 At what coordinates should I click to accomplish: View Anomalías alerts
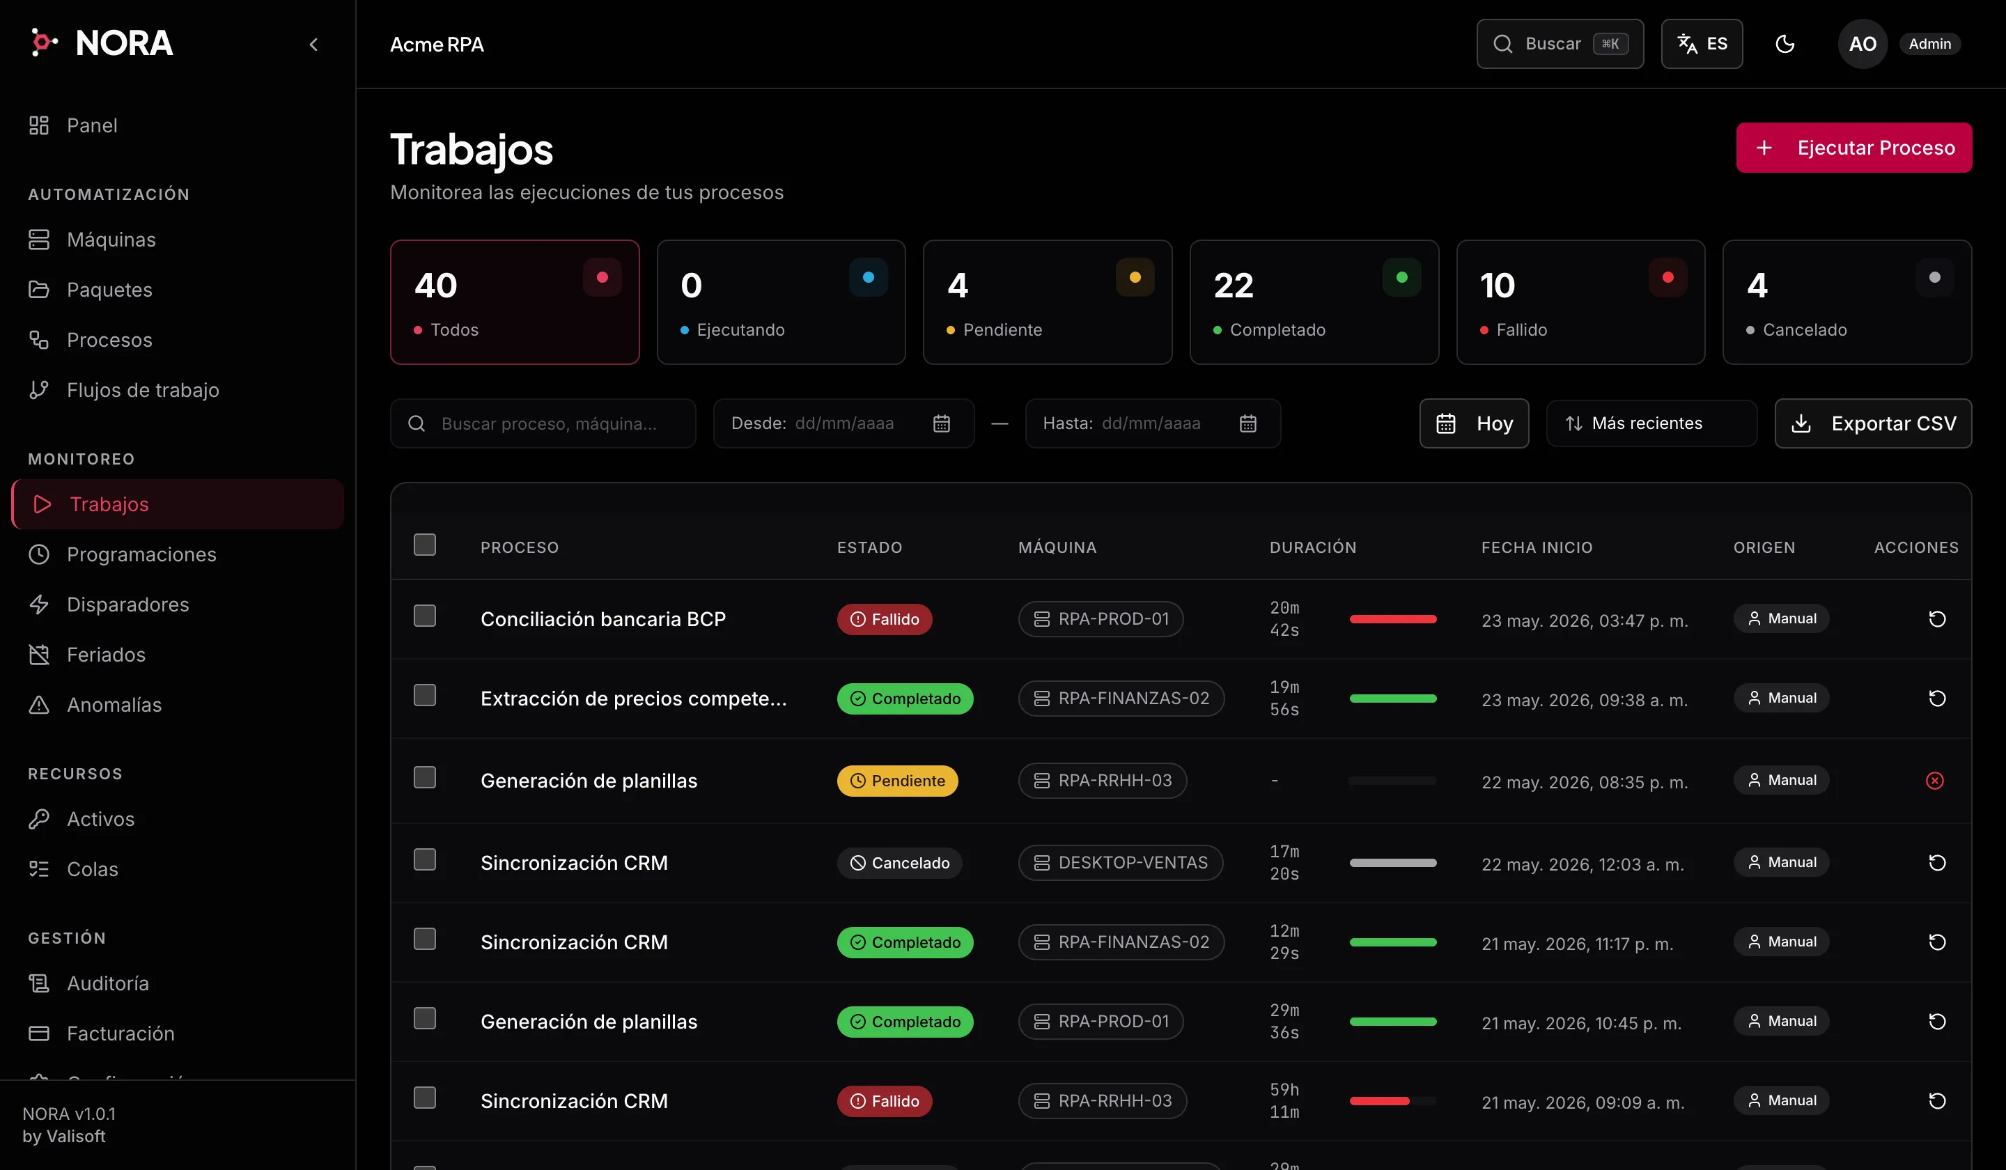tap(178, 704)
